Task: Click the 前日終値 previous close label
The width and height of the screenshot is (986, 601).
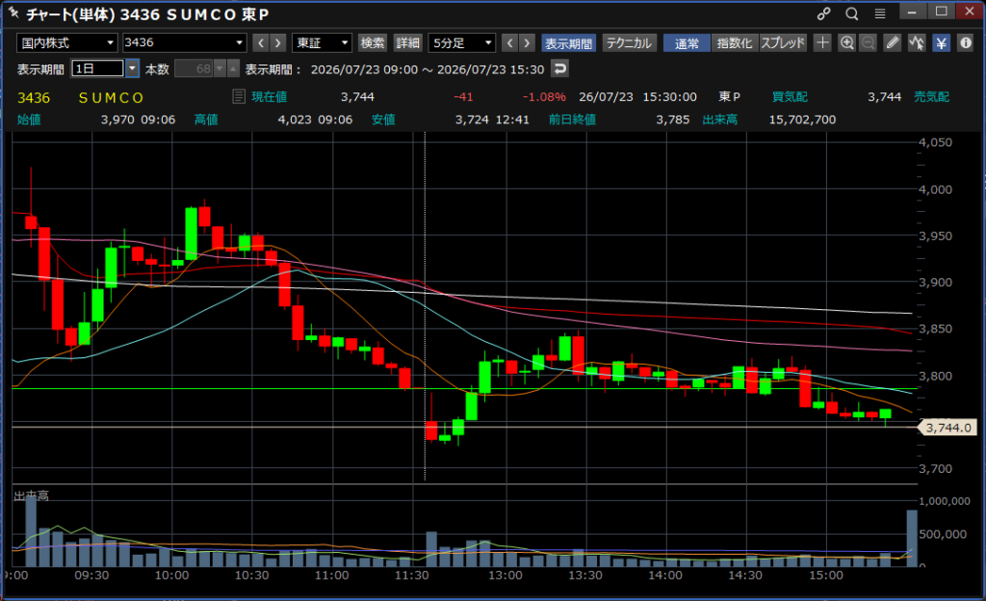Action: tap(572, 119)
